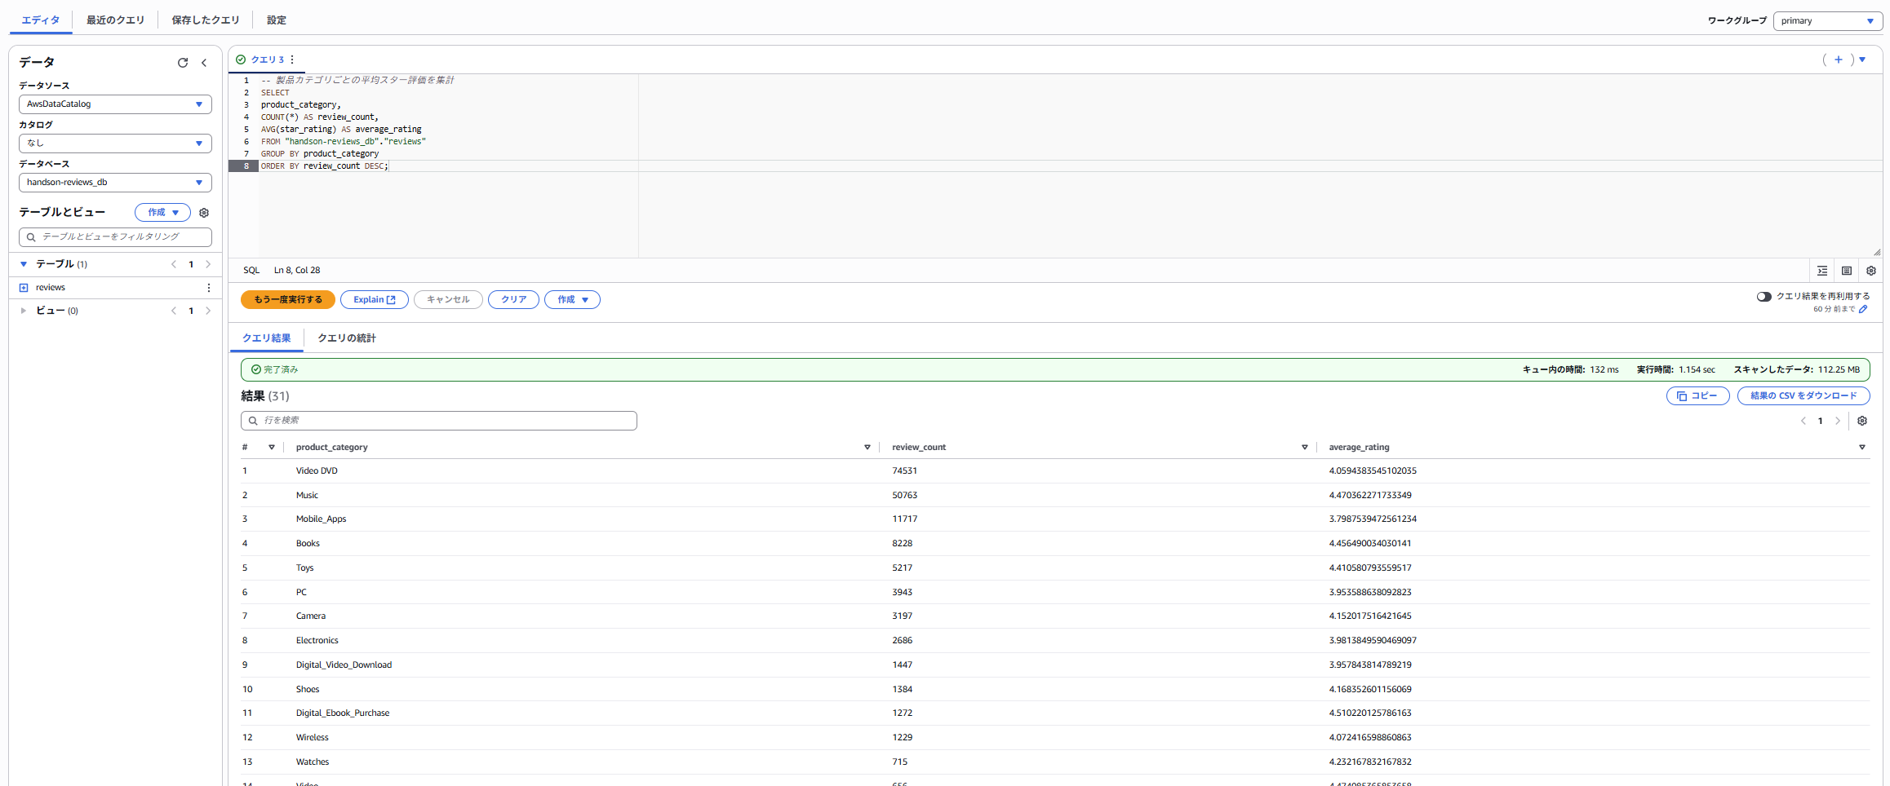Go to next tables page
Image resolution: width=1890 pixels, height=786 pixels.
208,264
